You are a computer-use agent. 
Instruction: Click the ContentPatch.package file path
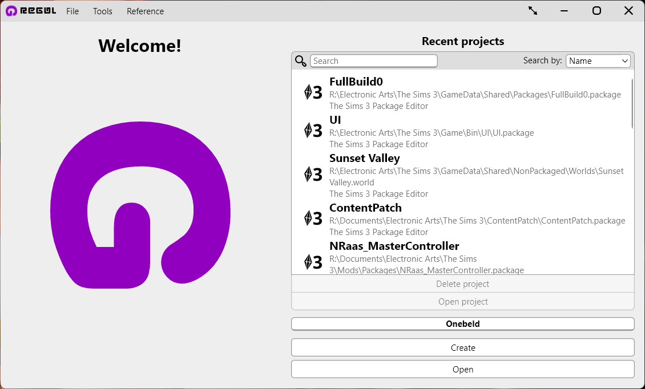[477, 221]
